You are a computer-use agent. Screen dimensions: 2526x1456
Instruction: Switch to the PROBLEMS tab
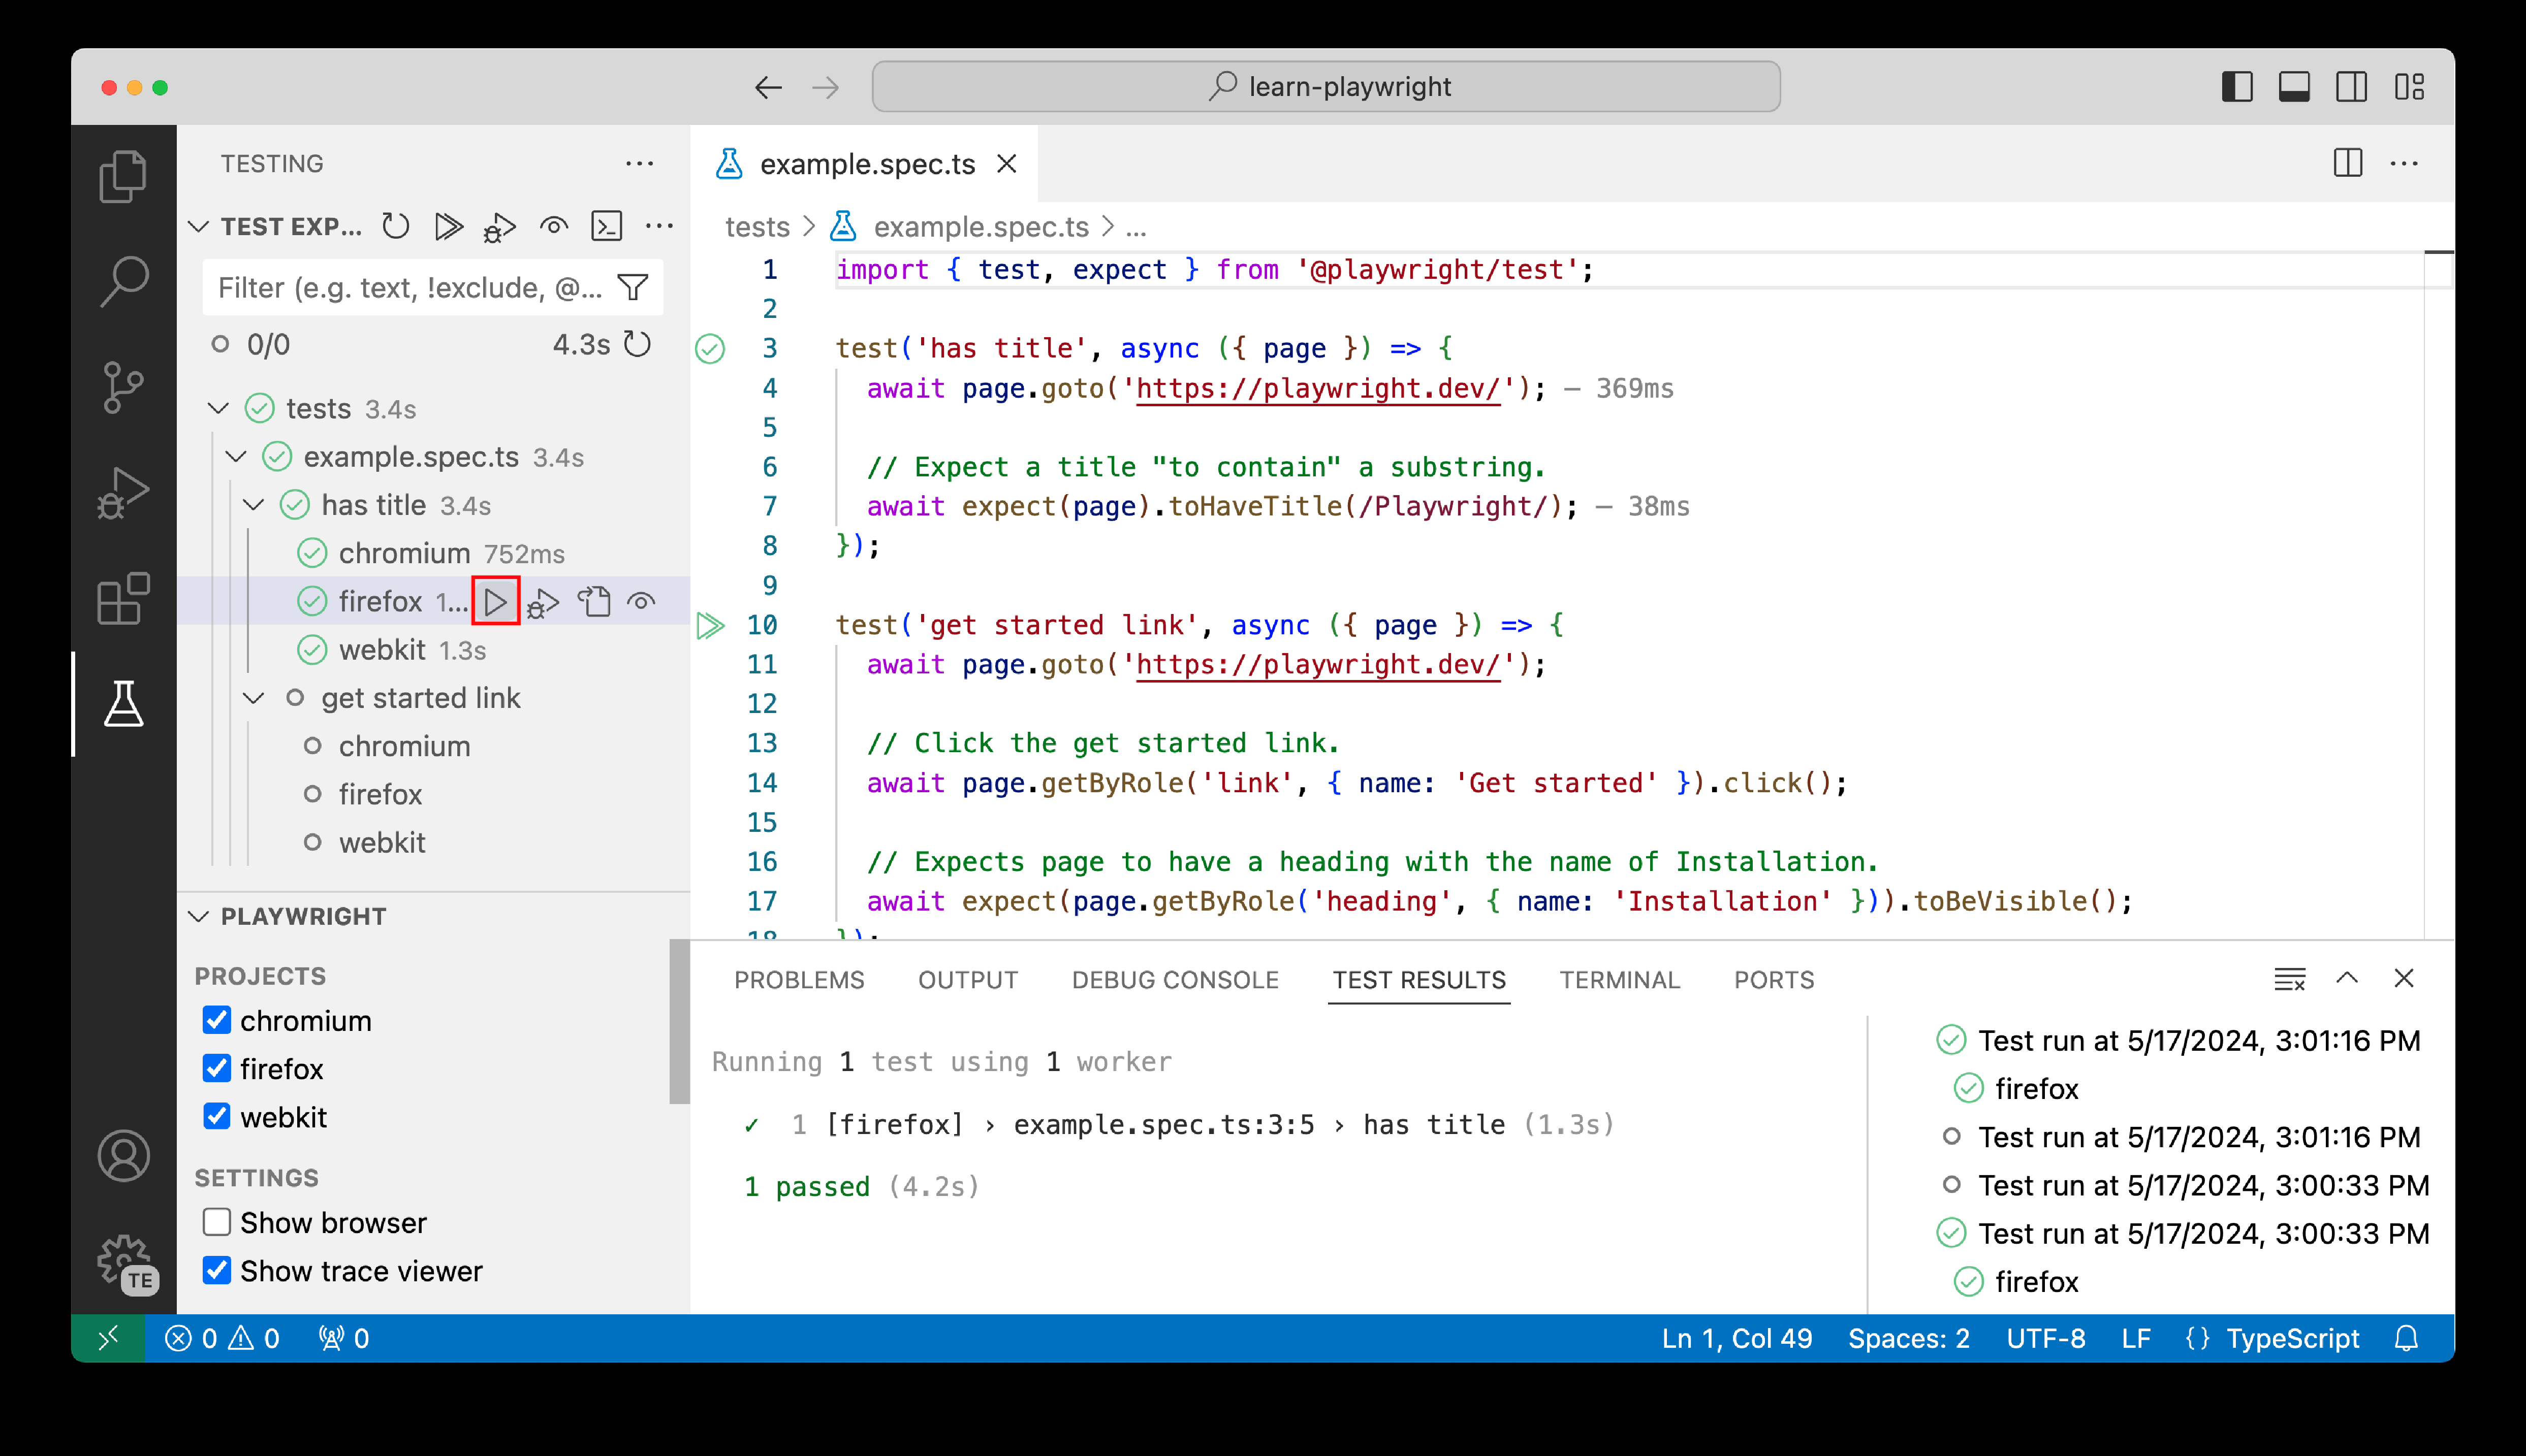(x=798, y=980)
